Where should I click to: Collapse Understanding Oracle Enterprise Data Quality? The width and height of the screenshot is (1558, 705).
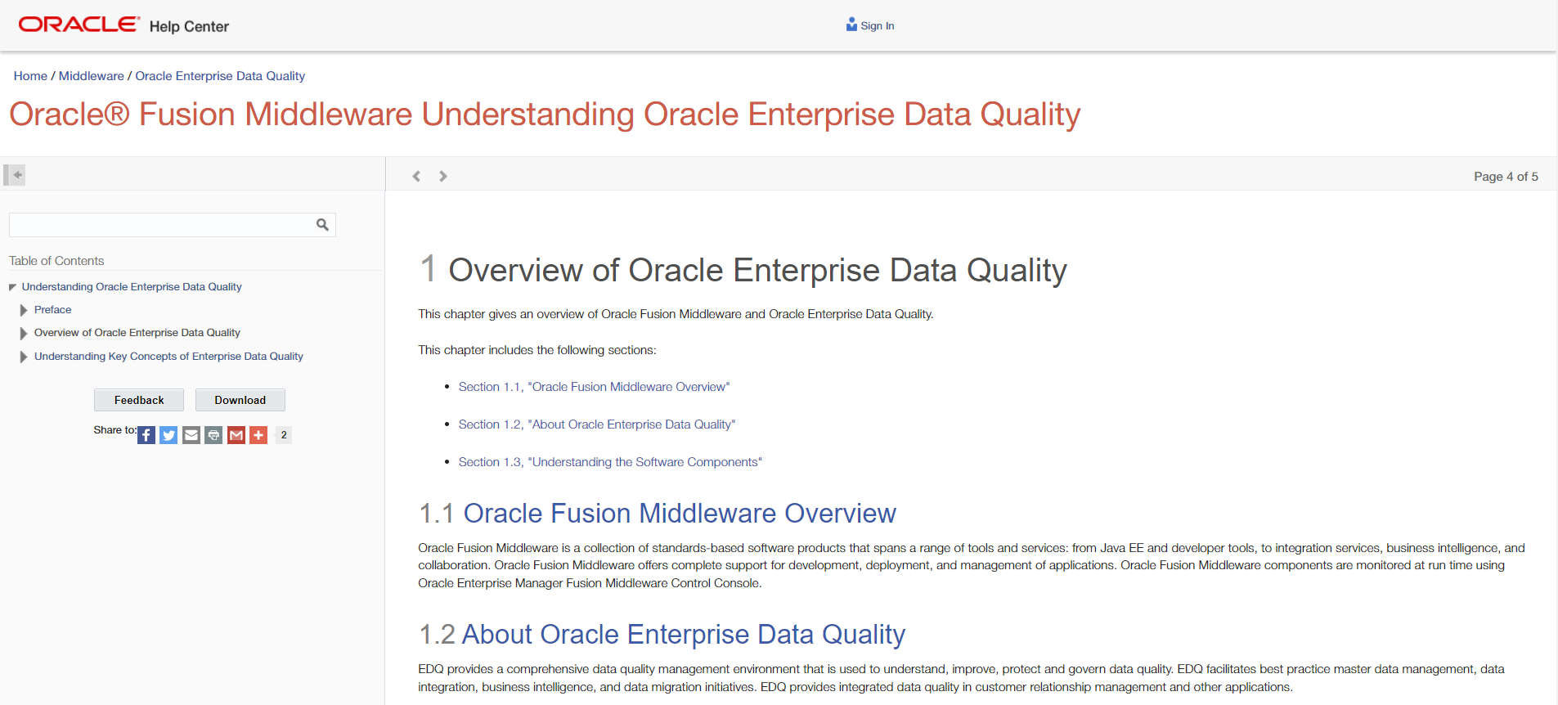(x=11, y=286)
